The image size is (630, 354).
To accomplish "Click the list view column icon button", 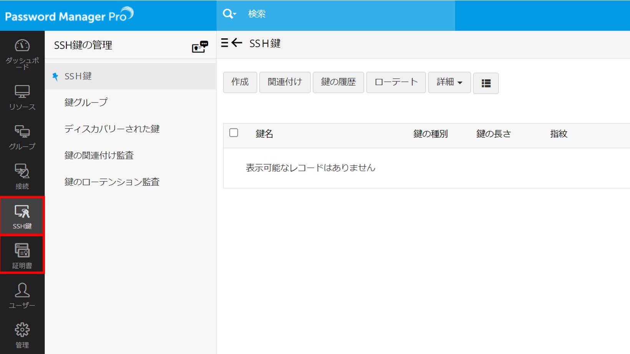I will [x=486, y=83].
